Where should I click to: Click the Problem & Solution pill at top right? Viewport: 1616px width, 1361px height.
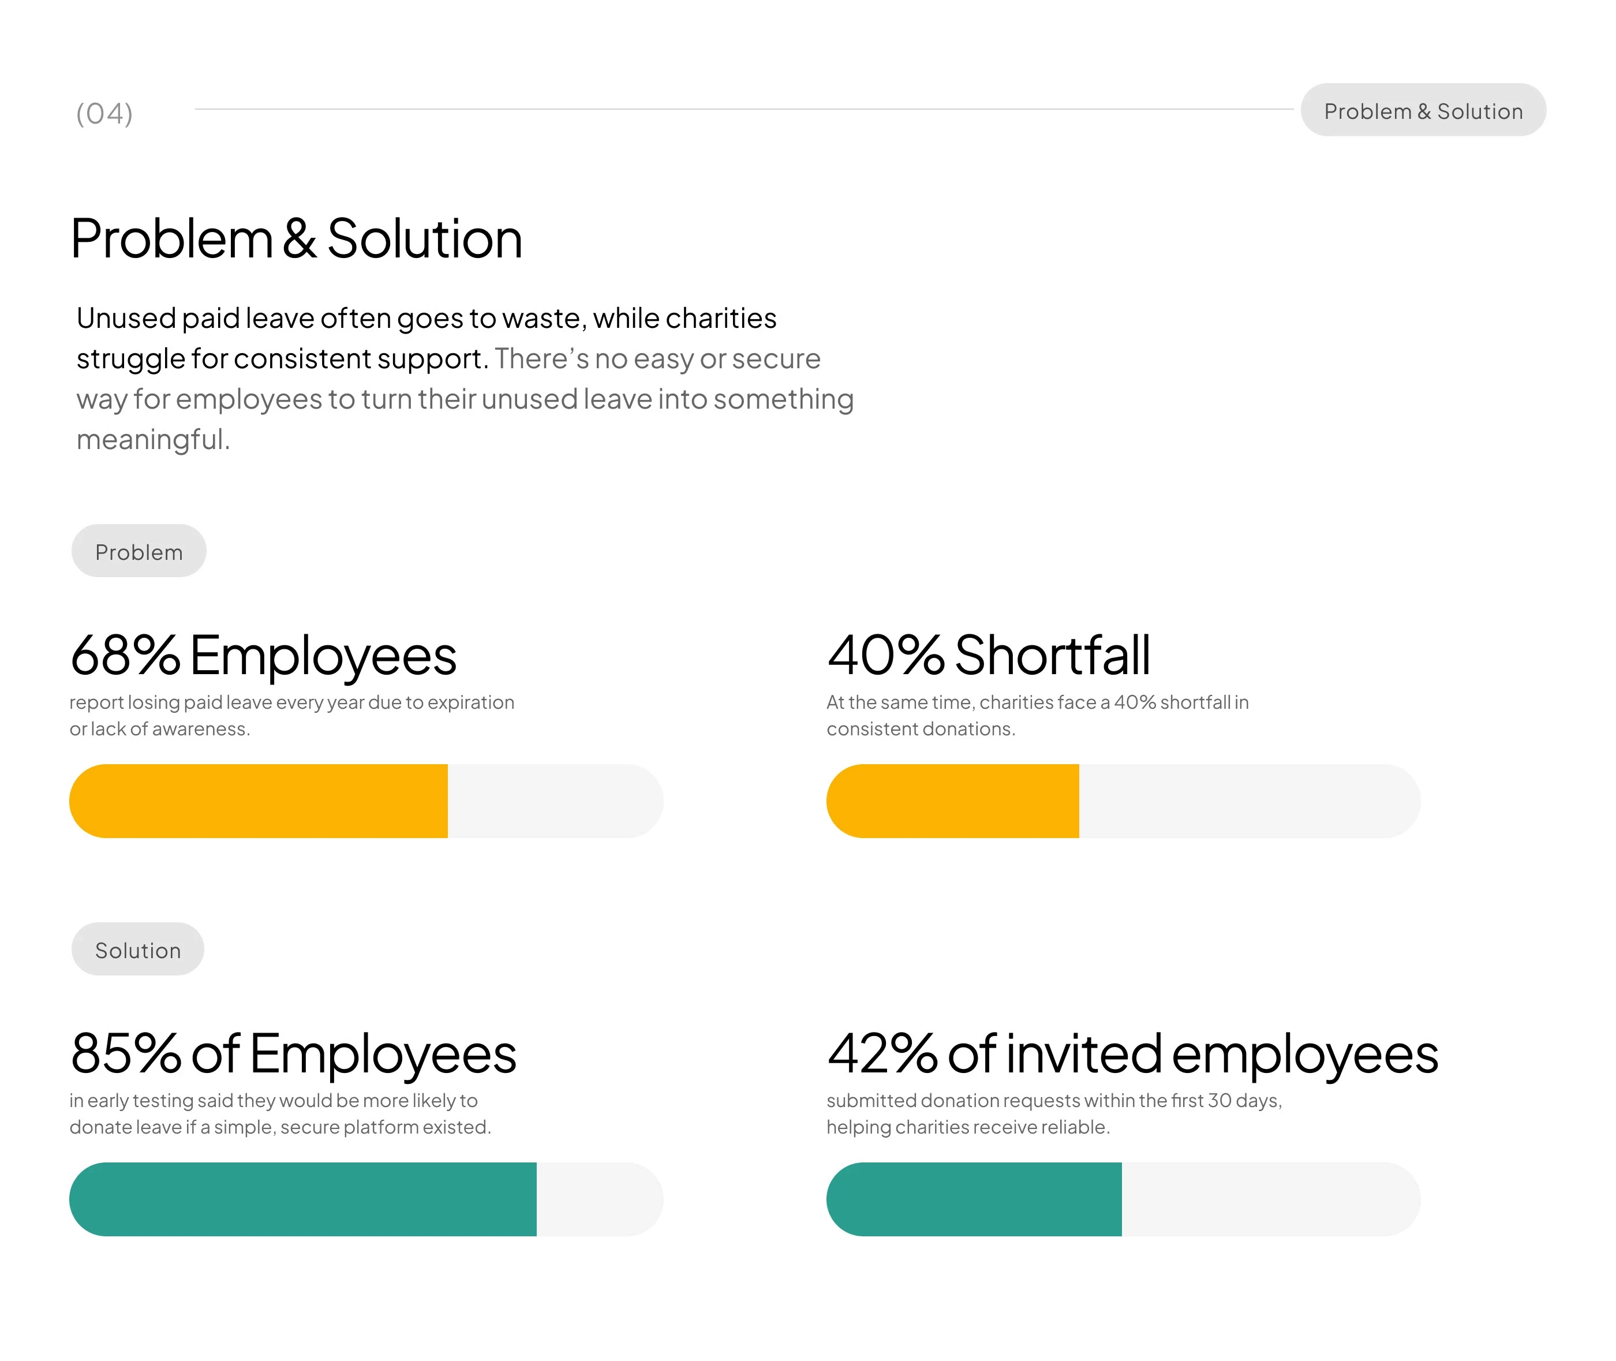(1423, 110)
